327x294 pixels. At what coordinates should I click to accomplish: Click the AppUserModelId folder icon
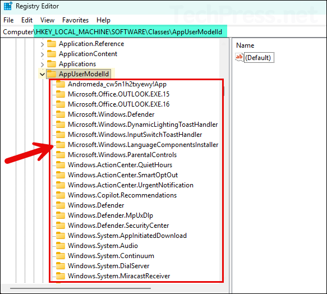click(52, 74)
